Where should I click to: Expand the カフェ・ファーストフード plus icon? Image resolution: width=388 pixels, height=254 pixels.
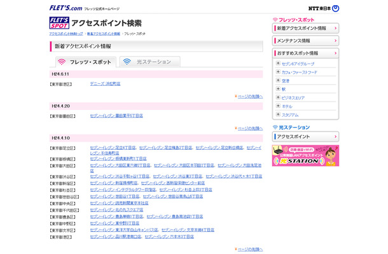tap(278, 72)
